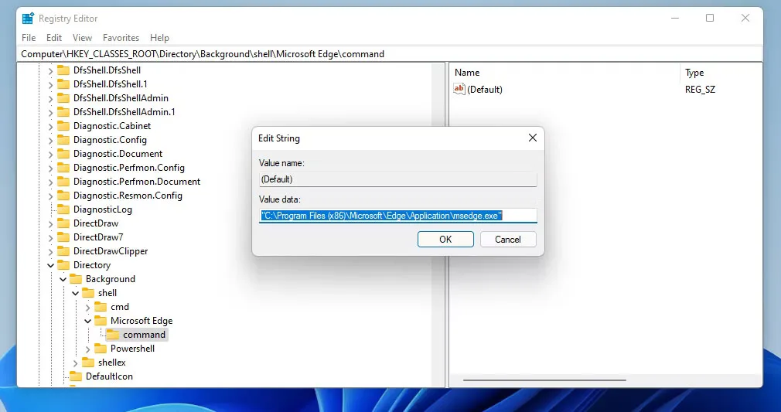Click the REG_SZ type cell
Screen dimensions: 781x412
point(700,90)
